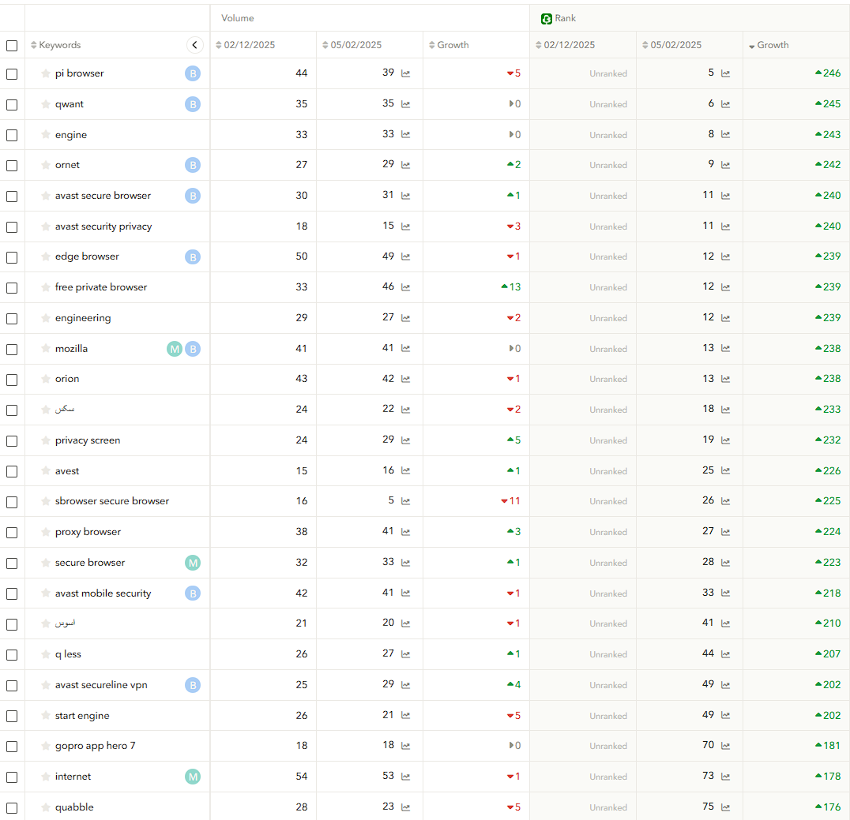Image resolution: width=850 pixels, height=820 pixels.
Task: Open volume chart for pi browser
Action: pyautogui.click(x=405, y=73)
